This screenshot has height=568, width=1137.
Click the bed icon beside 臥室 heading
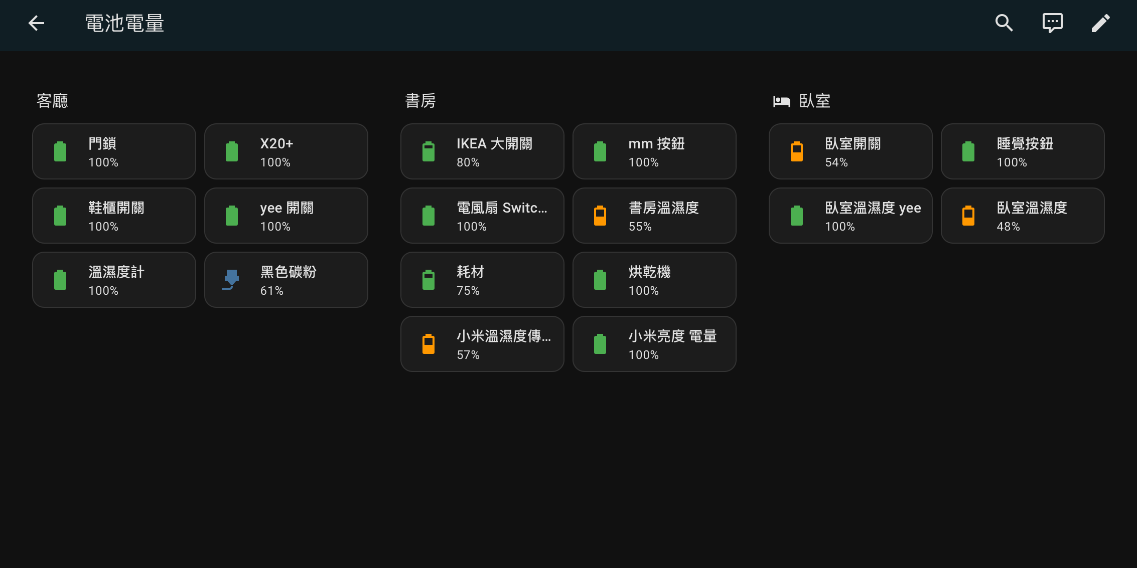(x=781, y=101)
